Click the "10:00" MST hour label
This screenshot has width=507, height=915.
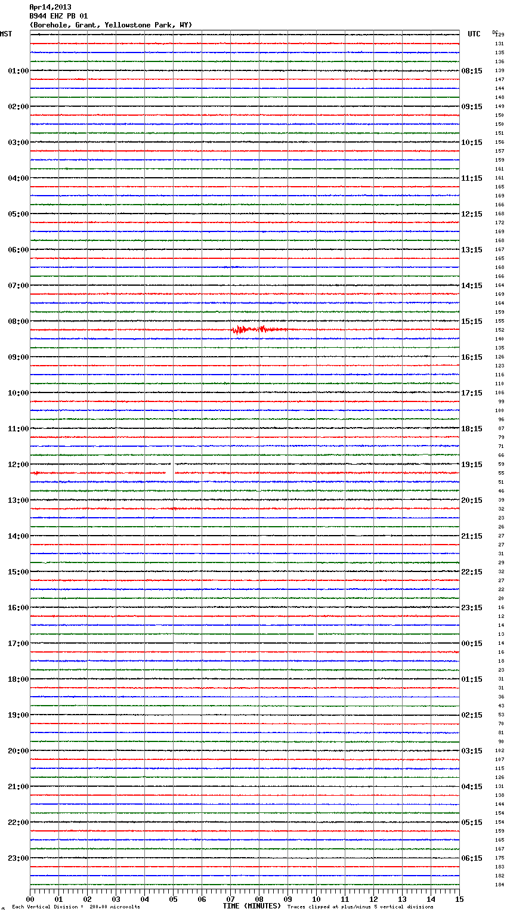[18, 393]
